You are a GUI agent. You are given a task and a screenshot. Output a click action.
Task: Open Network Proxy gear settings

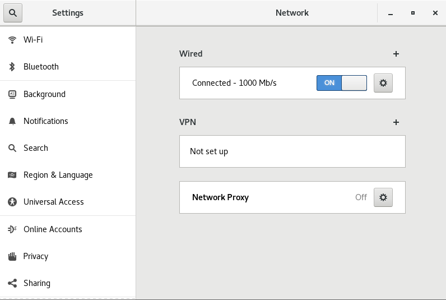click(383, 197)
